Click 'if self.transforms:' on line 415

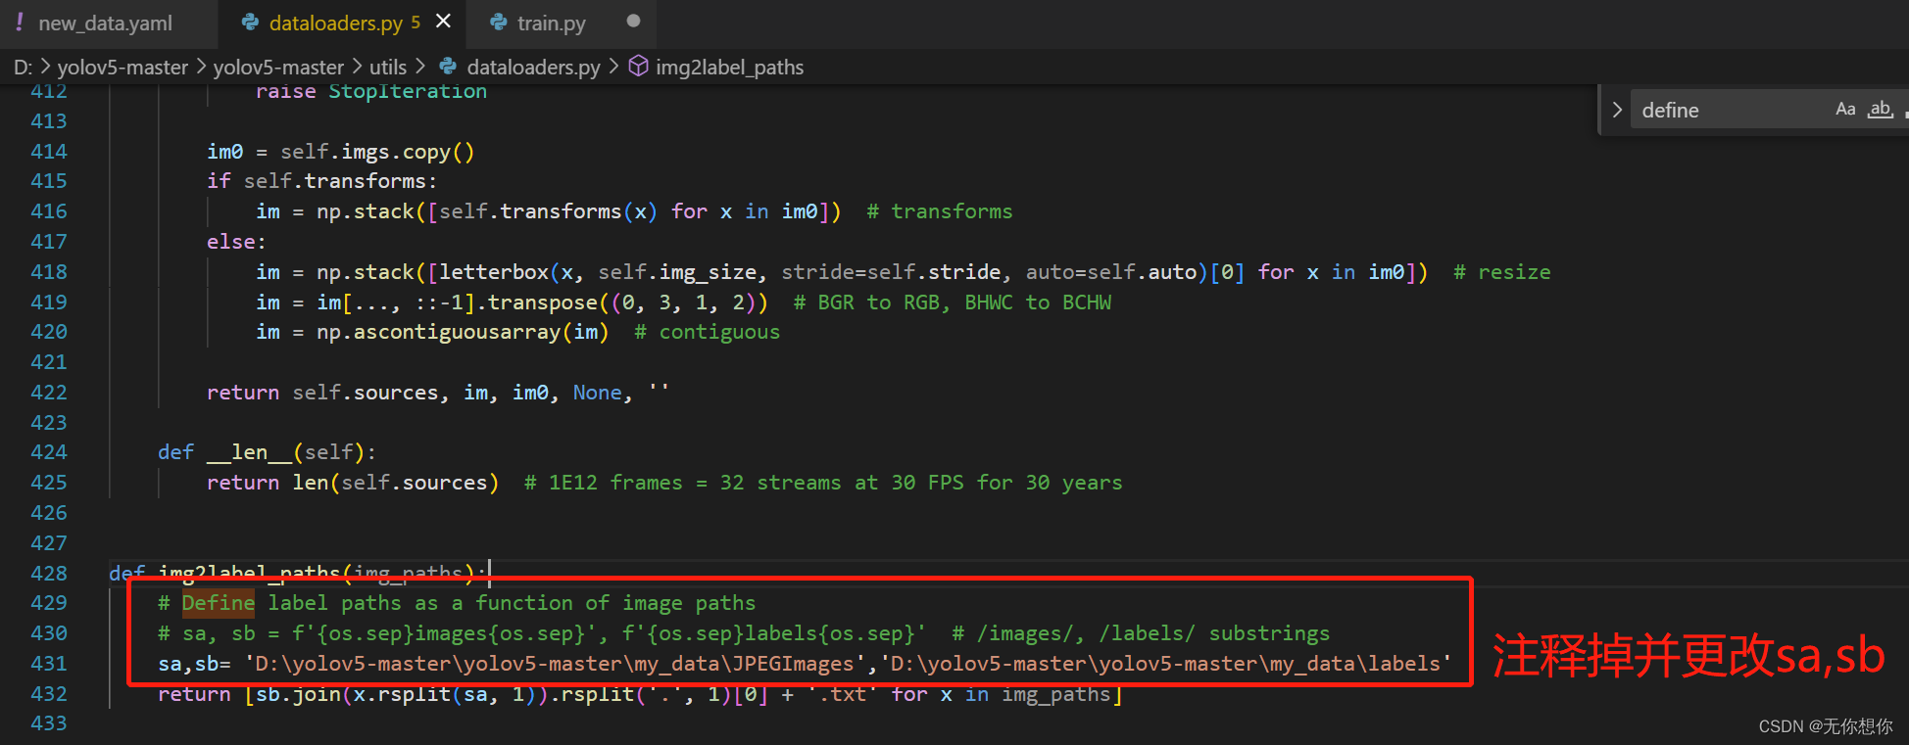(x=322, y=181)
